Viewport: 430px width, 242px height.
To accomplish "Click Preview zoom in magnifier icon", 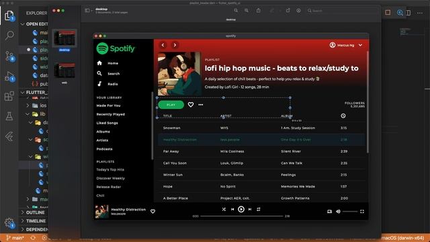I will tap(247, 11).
